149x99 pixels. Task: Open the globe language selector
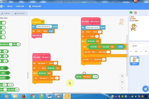(2, 6)
